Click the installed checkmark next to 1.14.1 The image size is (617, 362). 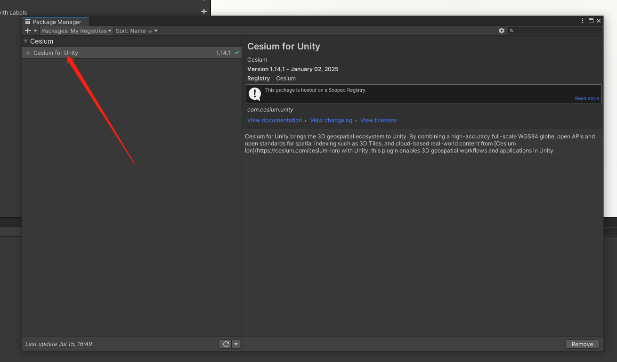pyautogui.click(x=237, y=53)
